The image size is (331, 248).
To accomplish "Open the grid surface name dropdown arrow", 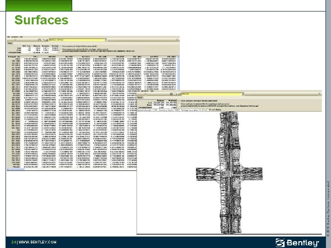I will click(106, 40).
